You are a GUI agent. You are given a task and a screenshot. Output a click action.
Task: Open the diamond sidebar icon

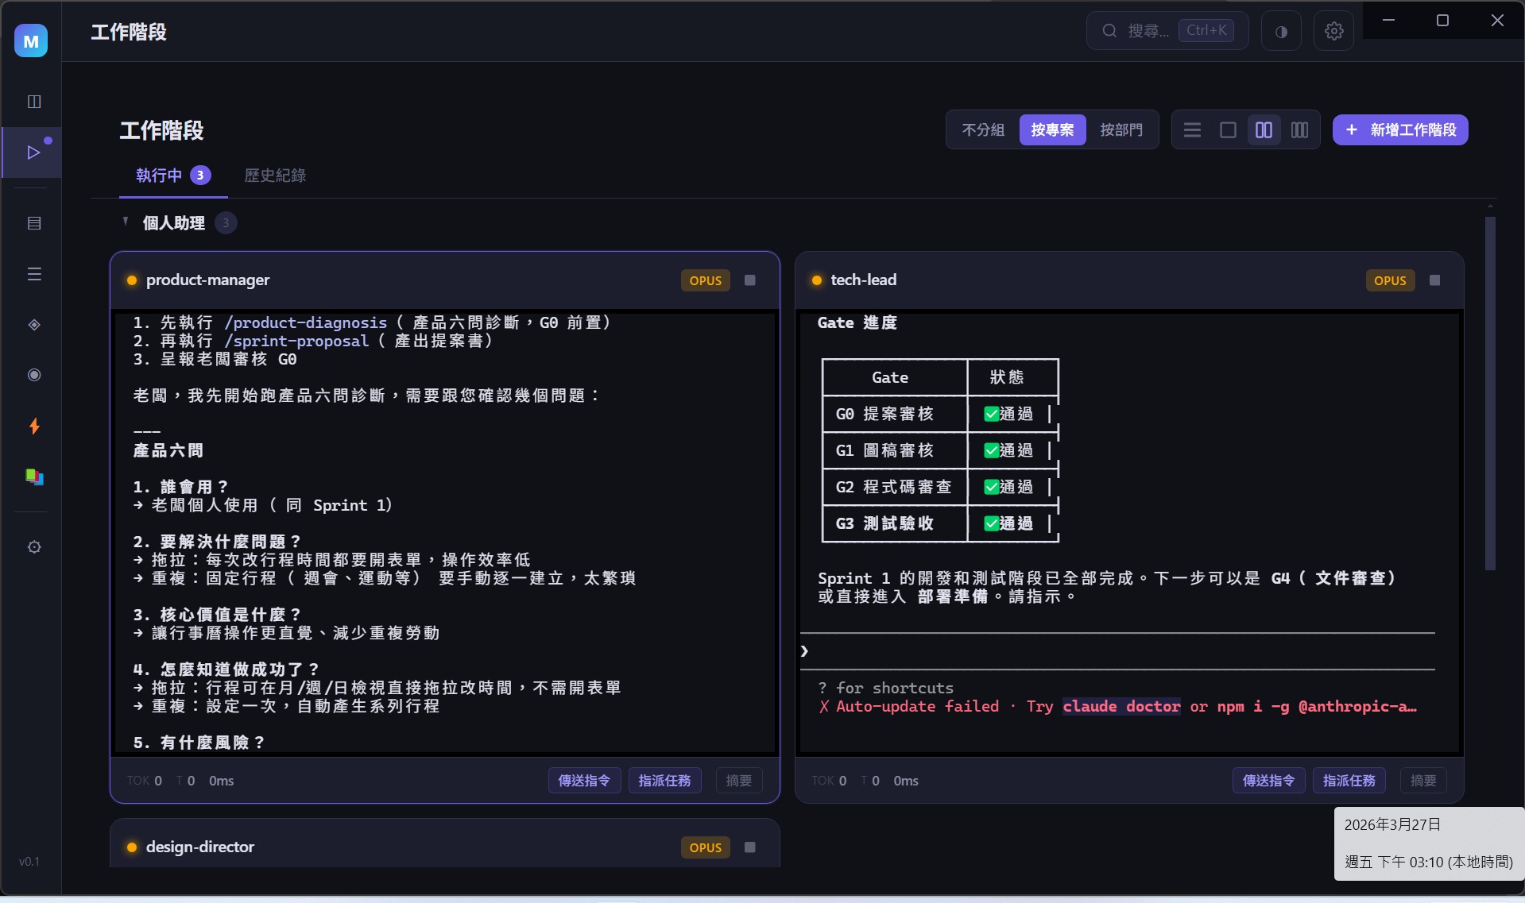coord(34,325)
